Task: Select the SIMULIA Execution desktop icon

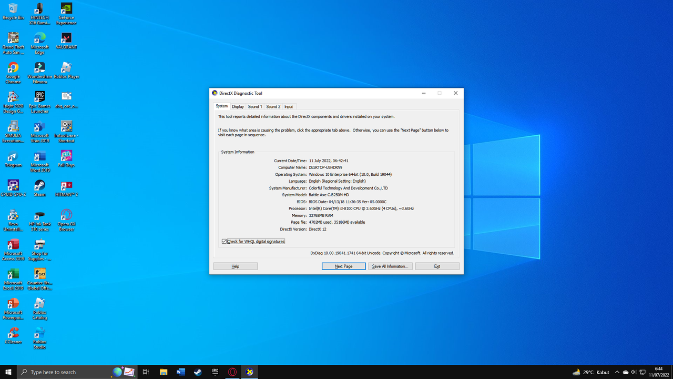Action: (x=13, y=132)
